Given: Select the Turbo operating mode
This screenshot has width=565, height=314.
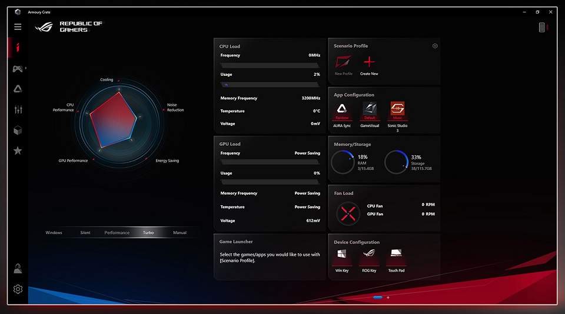Looking at the screenshot, I should tap(148, 233).
